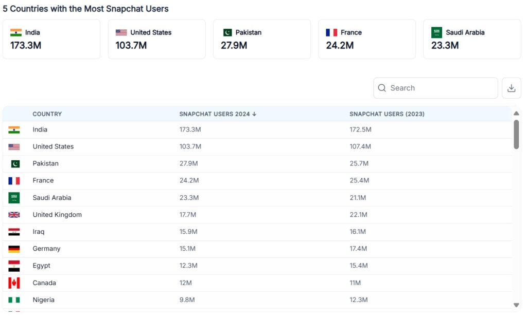Viewport: 527px width, 319px height.
Task: Focus the Search input field
Action: pyautogui.click(x=435, y=88)
